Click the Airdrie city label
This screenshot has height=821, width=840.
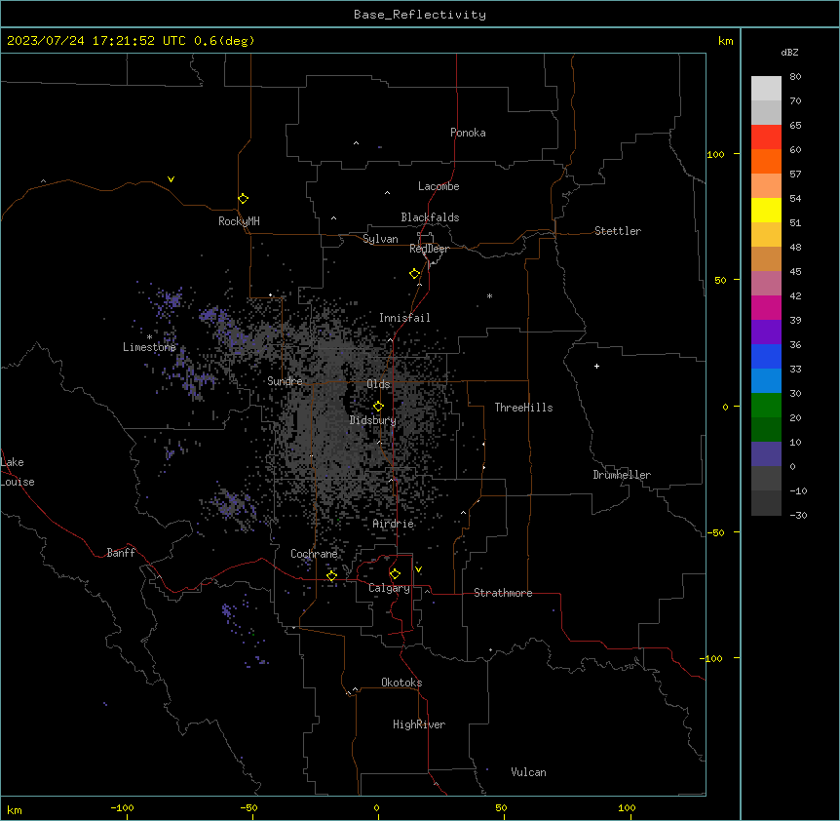click(394, 524)
